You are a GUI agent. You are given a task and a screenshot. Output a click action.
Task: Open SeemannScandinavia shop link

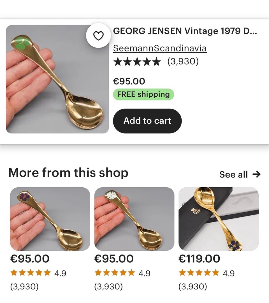[160, 48]
